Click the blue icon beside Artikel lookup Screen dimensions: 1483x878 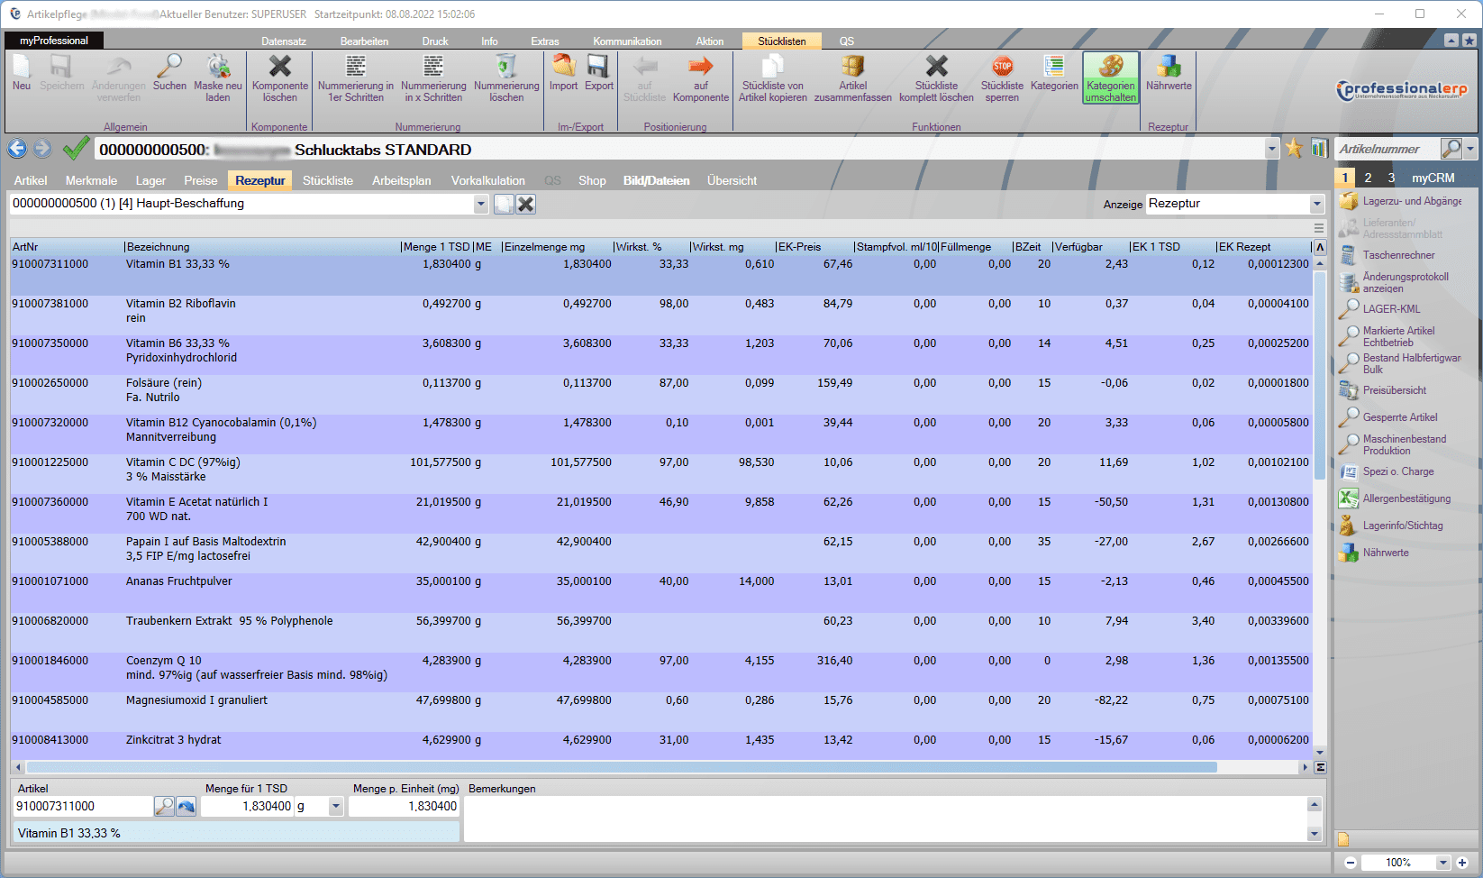(x=187, y=807)
